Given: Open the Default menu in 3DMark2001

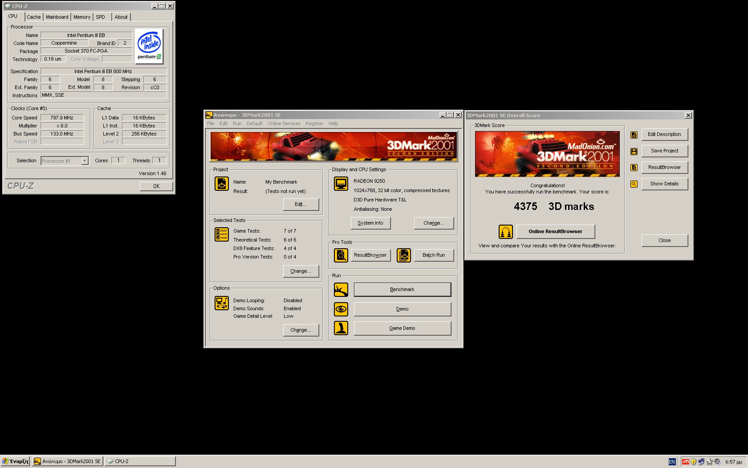Looking at the screenshot, I should point(255,123).
